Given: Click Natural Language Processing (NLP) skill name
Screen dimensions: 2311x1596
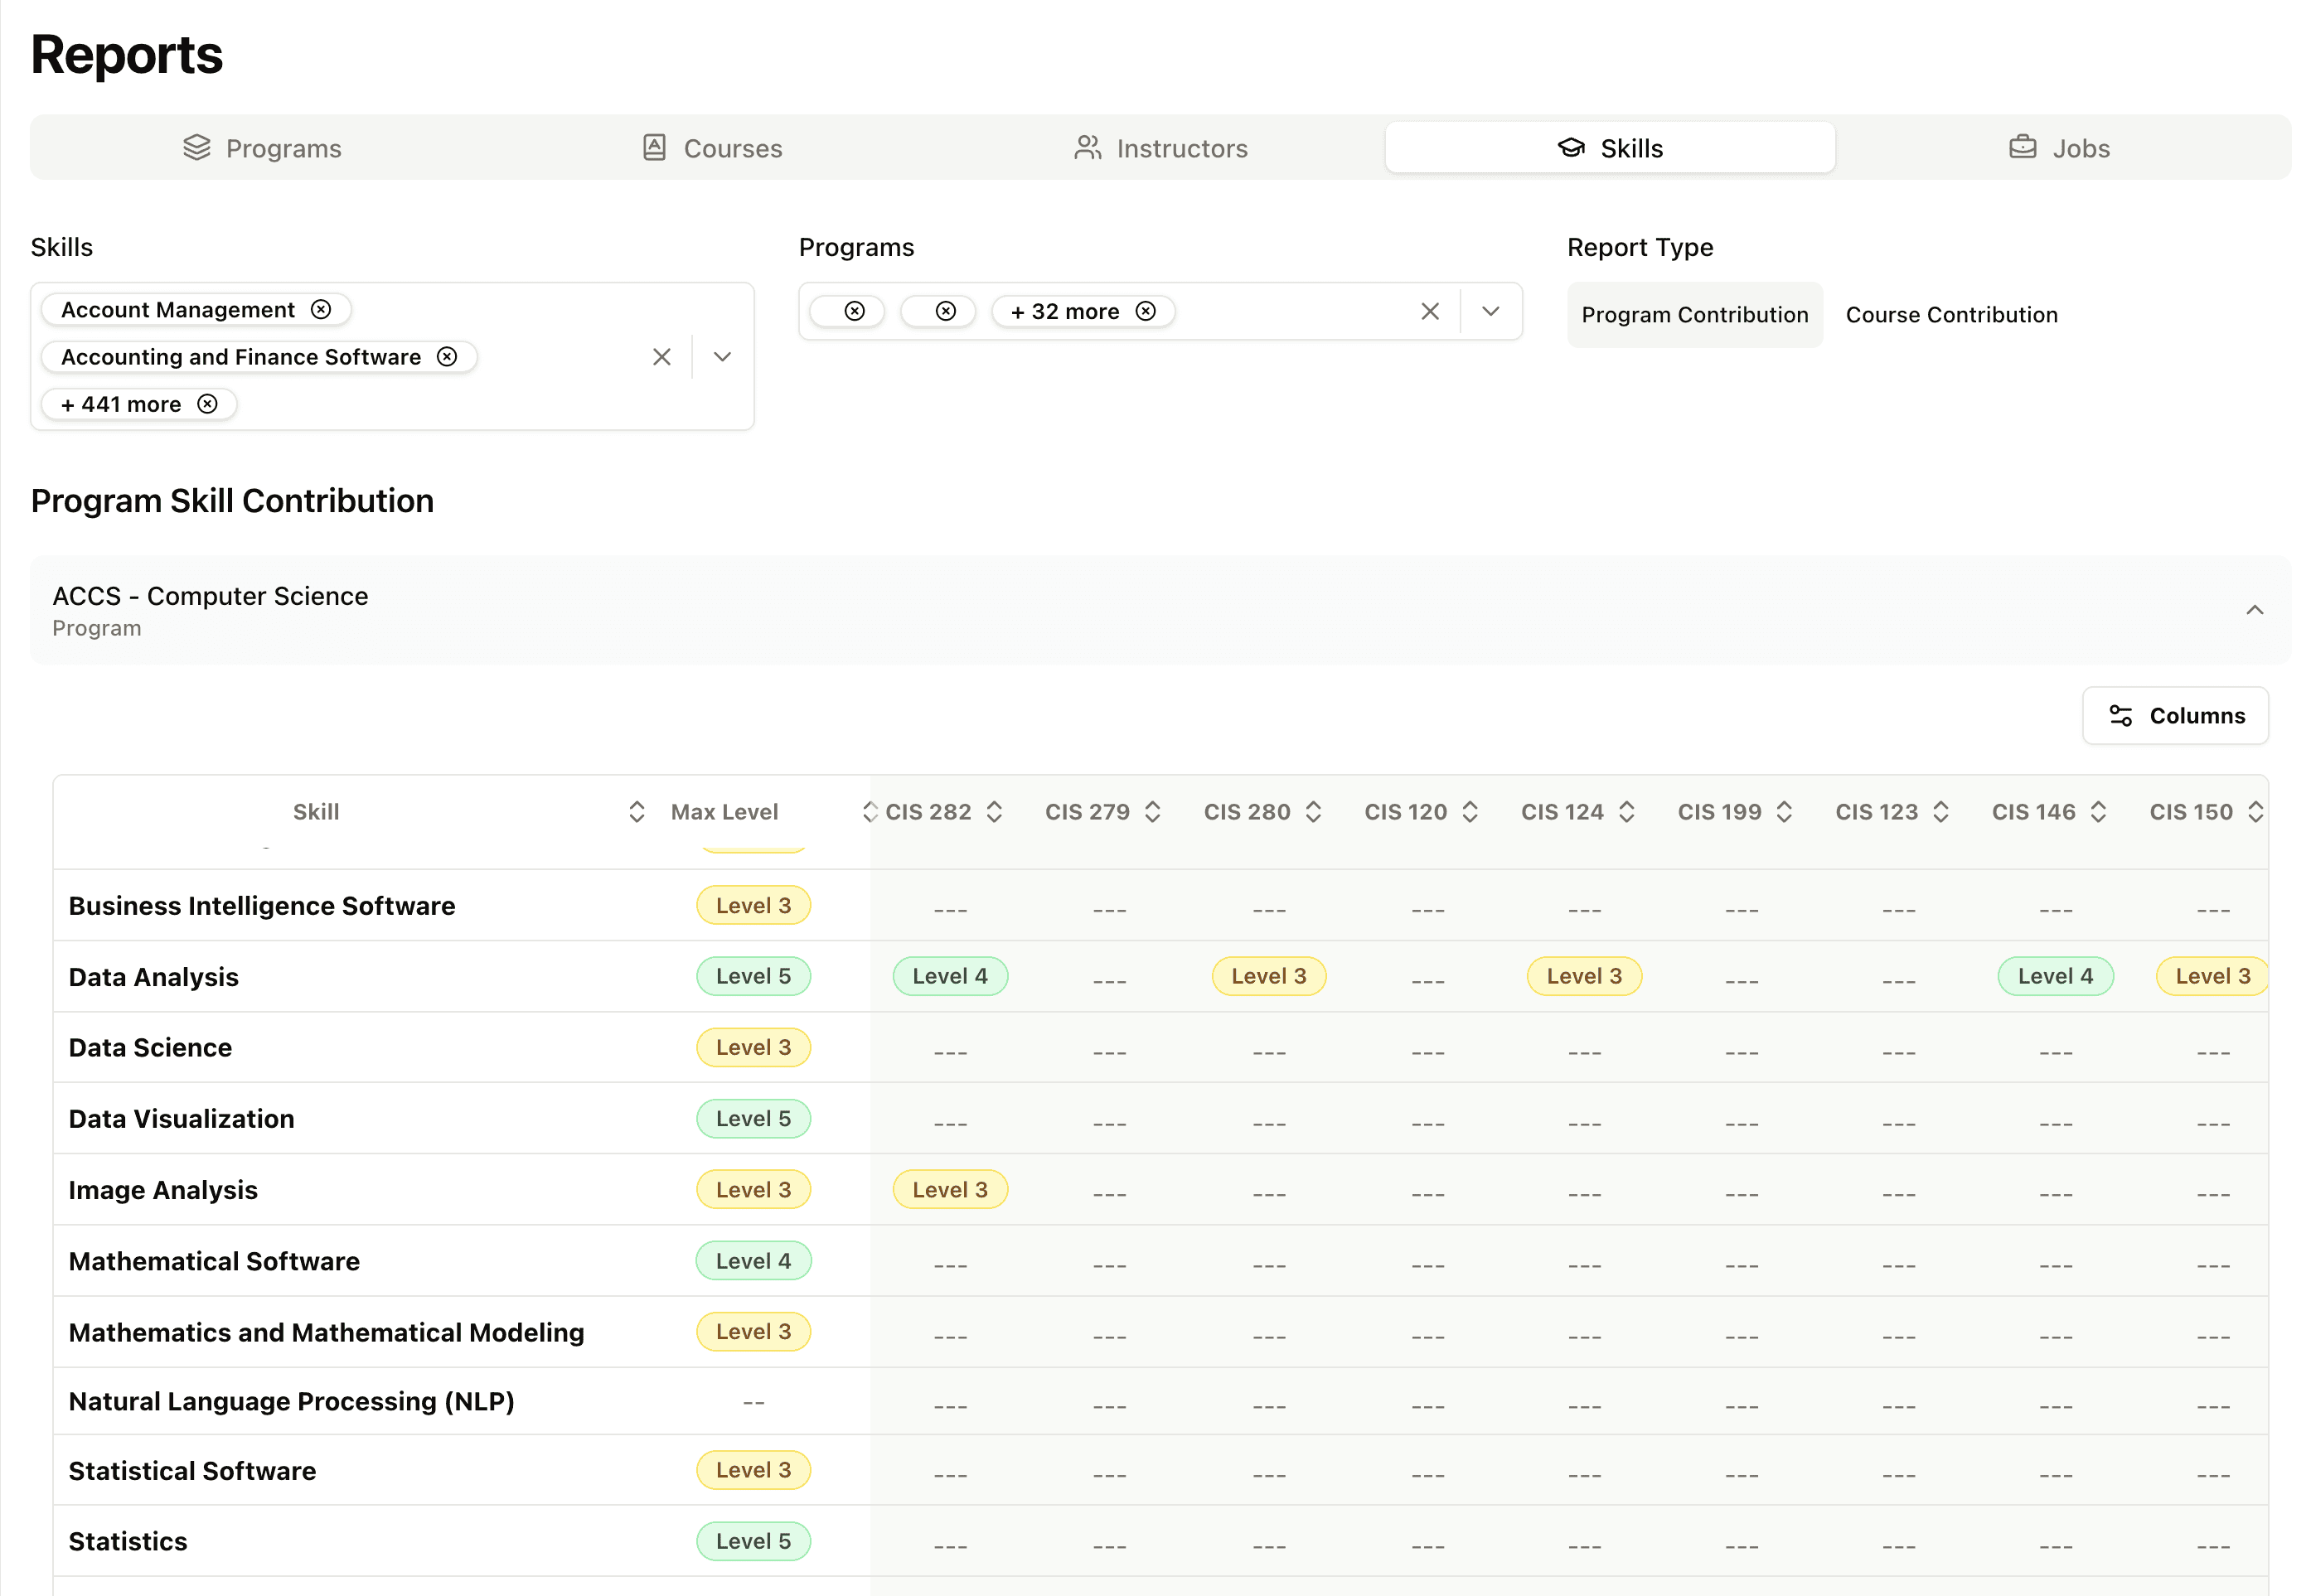Looking at the screenshot, I should click(291, 1401).
